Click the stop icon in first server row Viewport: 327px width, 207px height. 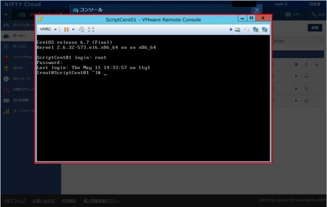[x=297, y=65]
